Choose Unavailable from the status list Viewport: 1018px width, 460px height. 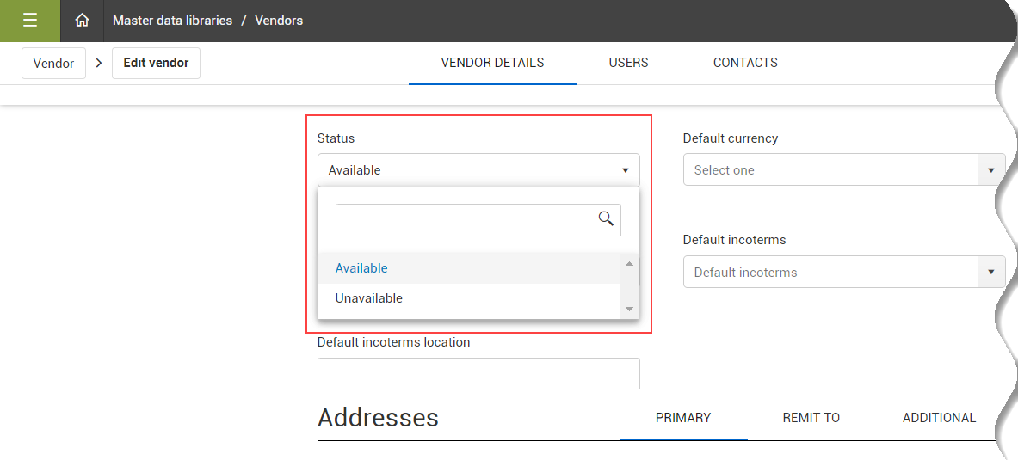tap(369, 298)
